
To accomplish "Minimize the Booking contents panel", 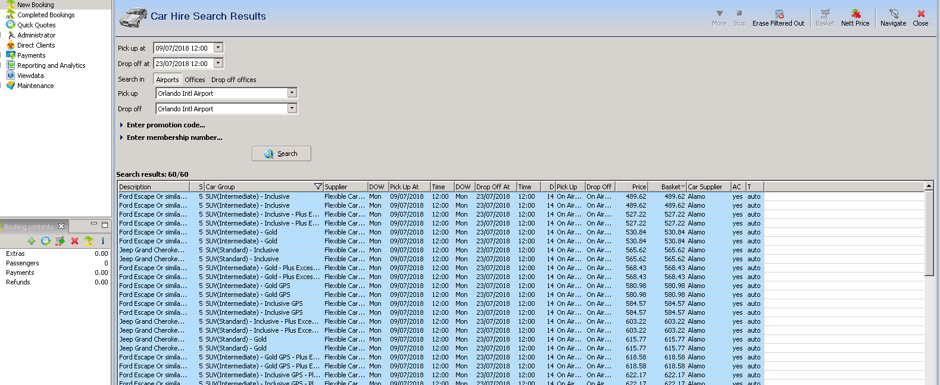I will tap(94, 224).
